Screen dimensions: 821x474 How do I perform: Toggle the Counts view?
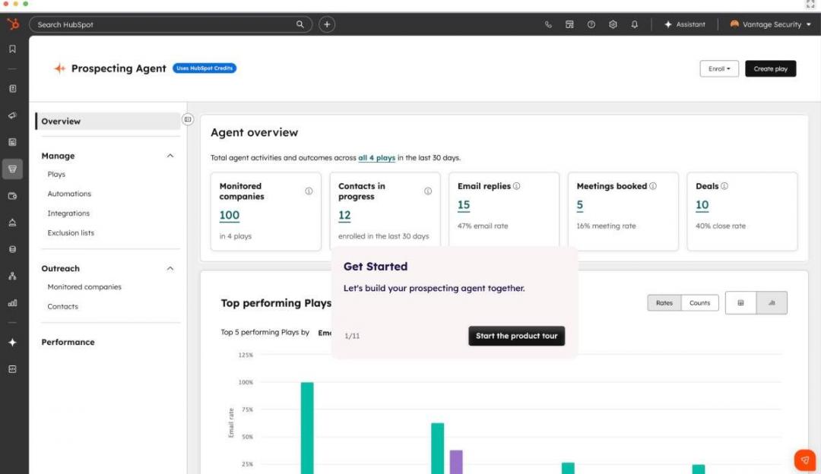tap(699, 303)
